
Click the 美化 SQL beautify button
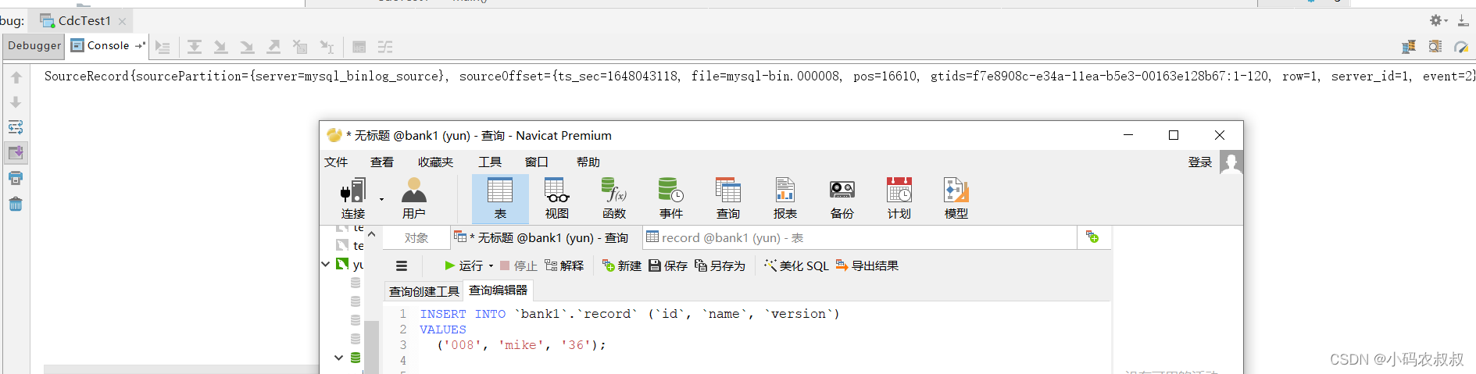(796, 266)
